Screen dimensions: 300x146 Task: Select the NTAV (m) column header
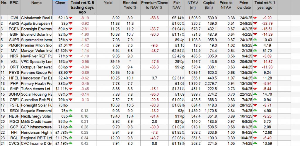pos(193,8)
